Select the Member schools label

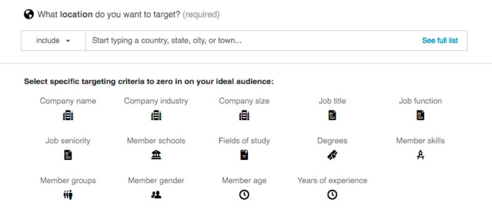(x=156, y=141)
